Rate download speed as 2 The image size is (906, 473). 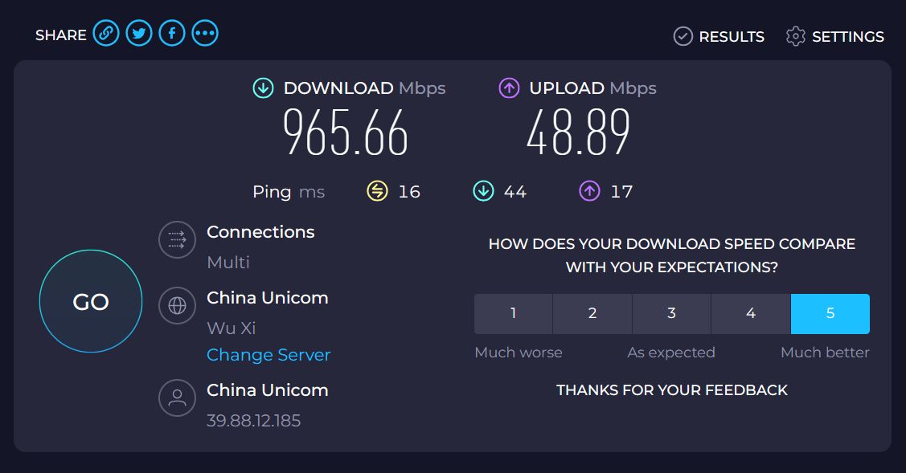click(x=592, y=314)
